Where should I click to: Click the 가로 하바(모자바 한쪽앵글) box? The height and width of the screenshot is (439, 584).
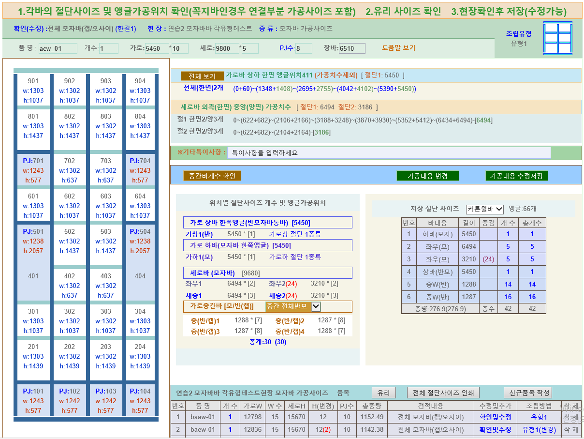[x=268, y=245]
